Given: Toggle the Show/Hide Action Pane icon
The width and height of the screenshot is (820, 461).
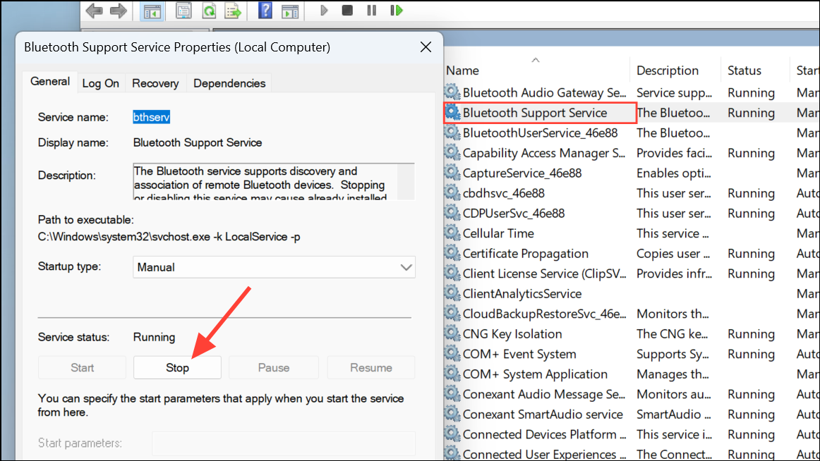Looking at the screenshot, I should (x=290, y=11).
